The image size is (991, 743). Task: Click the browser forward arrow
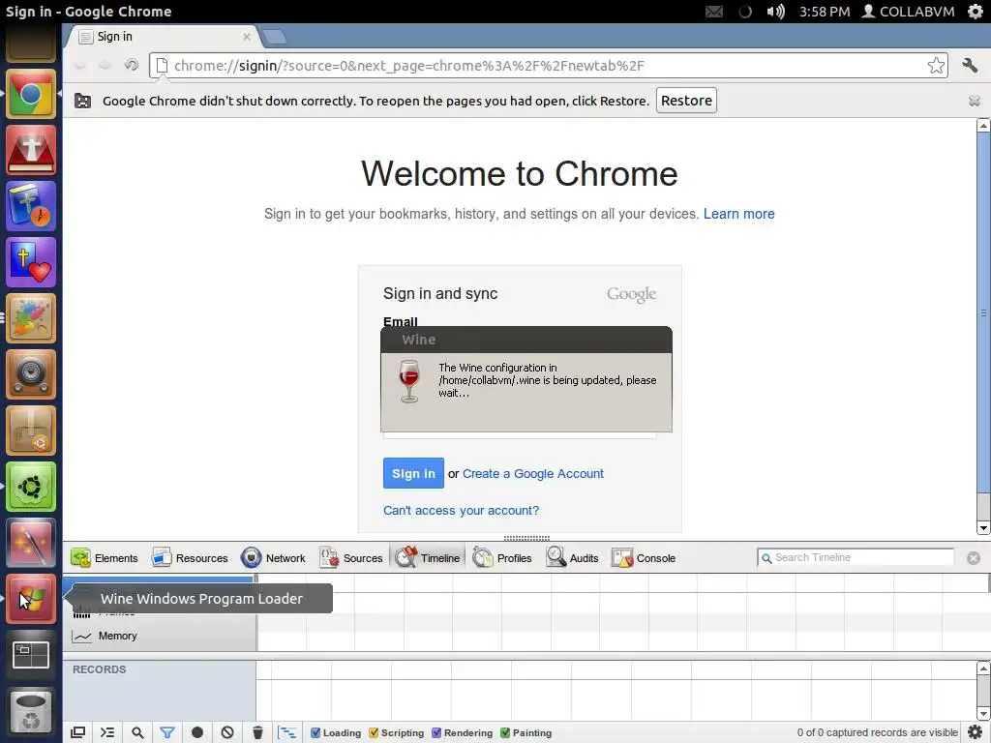tap(105, 65)
